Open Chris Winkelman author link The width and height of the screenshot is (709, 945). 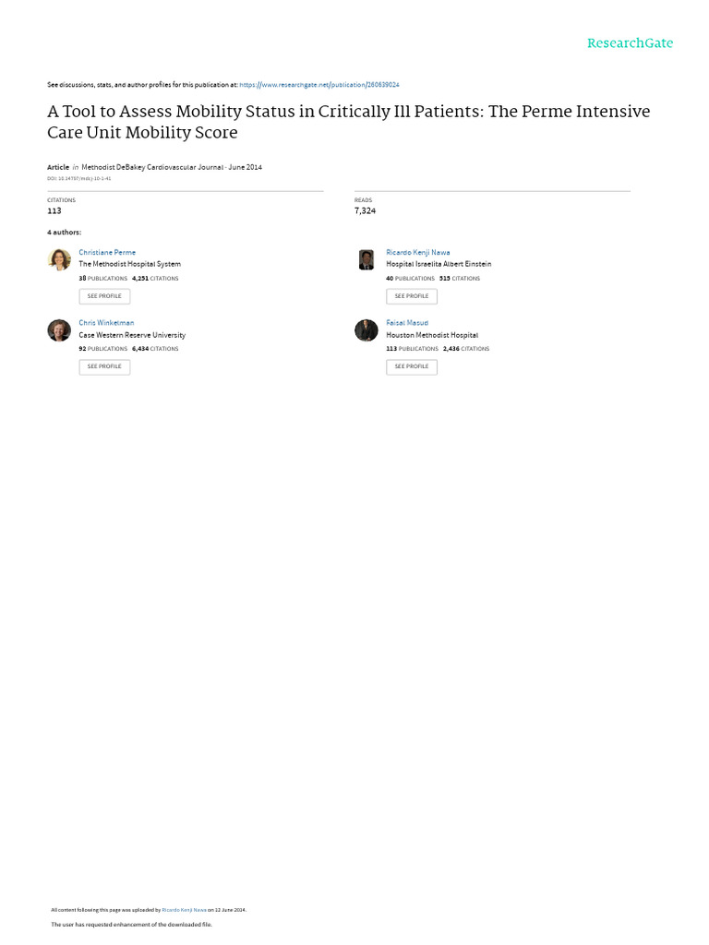coord(106,323)
